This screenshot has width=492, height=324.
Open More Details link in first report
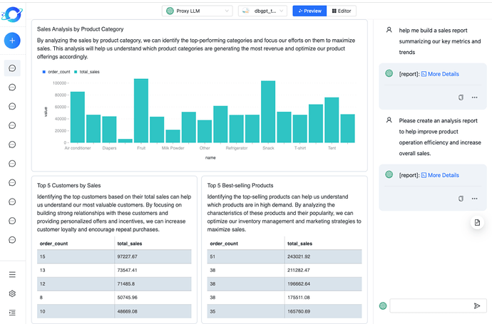click(440, 74)
